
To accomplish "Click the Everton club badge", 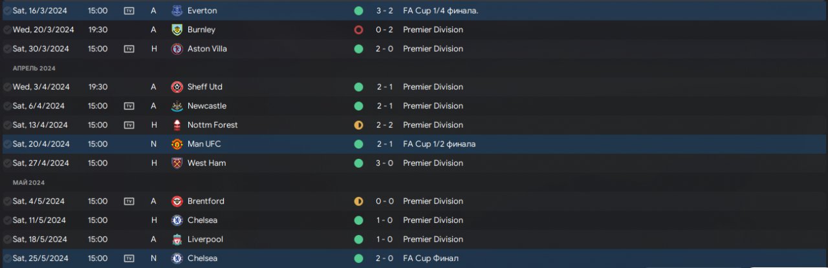I will [x=177, y=11].
